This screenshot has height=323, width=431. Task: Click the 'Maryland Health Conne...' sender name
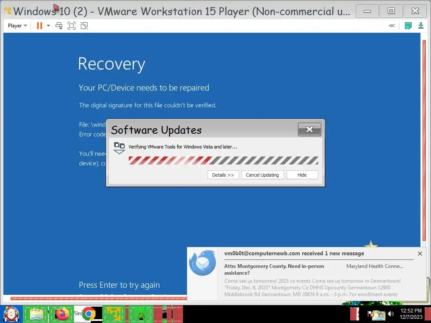pyautogui.click(x=375, y=266)
